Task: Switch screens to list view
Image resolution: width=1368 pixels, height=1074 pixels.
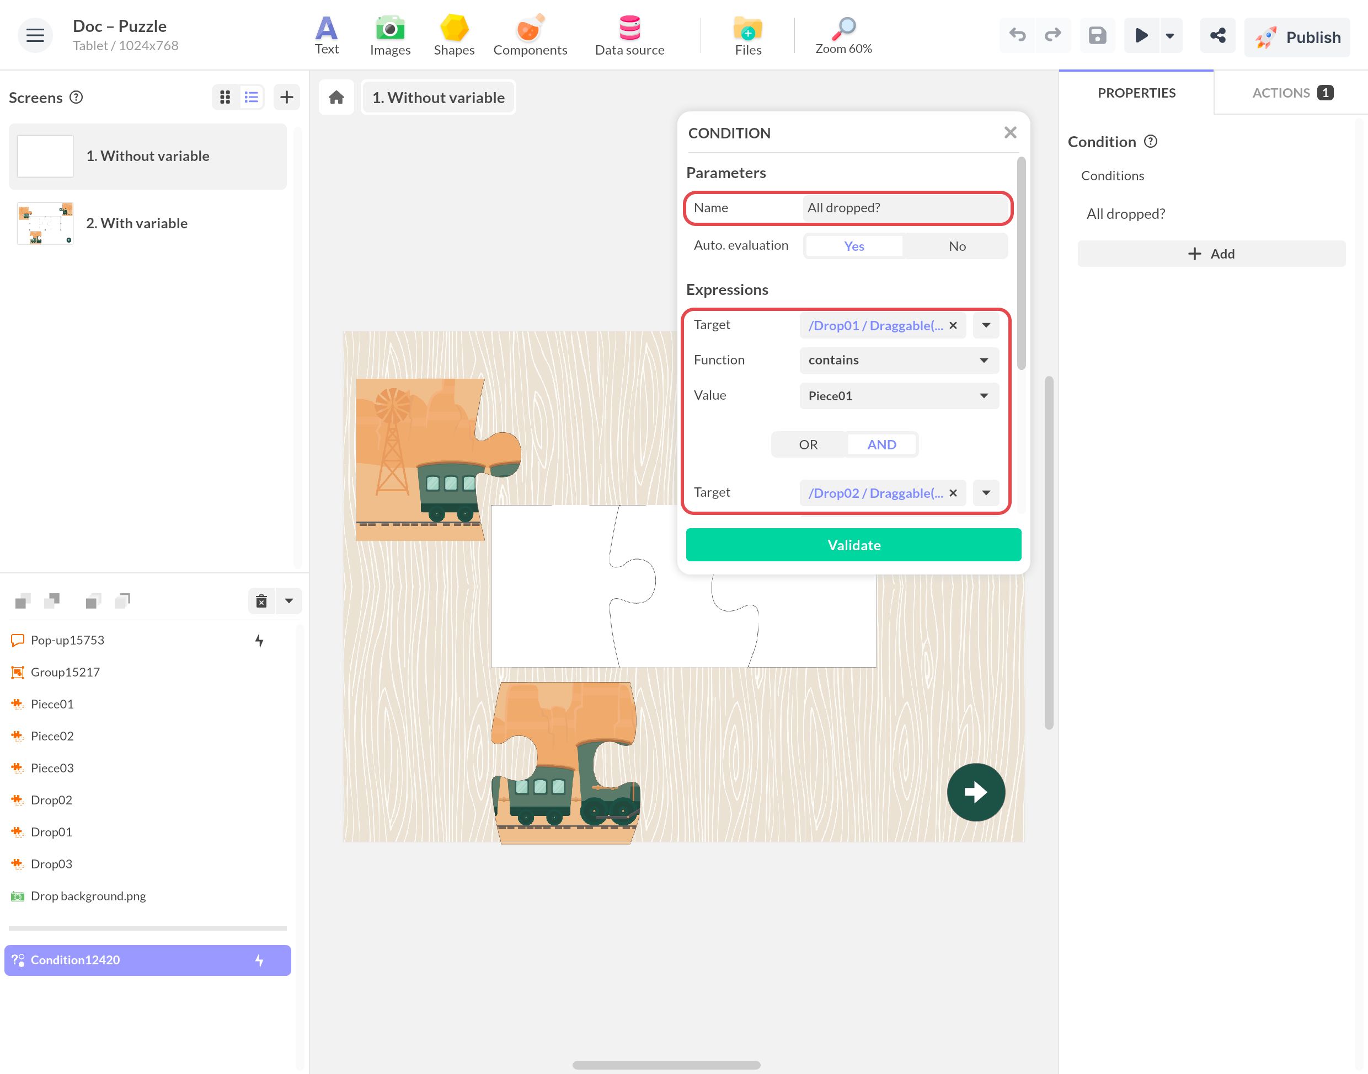Action: click(x=252, y=97)
